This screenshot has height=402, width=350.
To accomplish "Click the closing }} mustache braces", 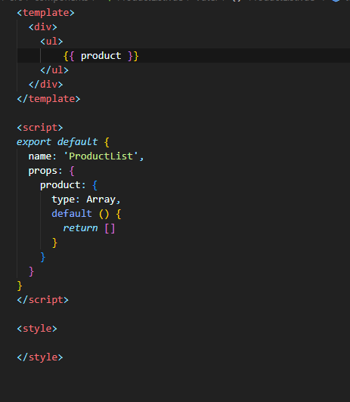I will (133, 56).
